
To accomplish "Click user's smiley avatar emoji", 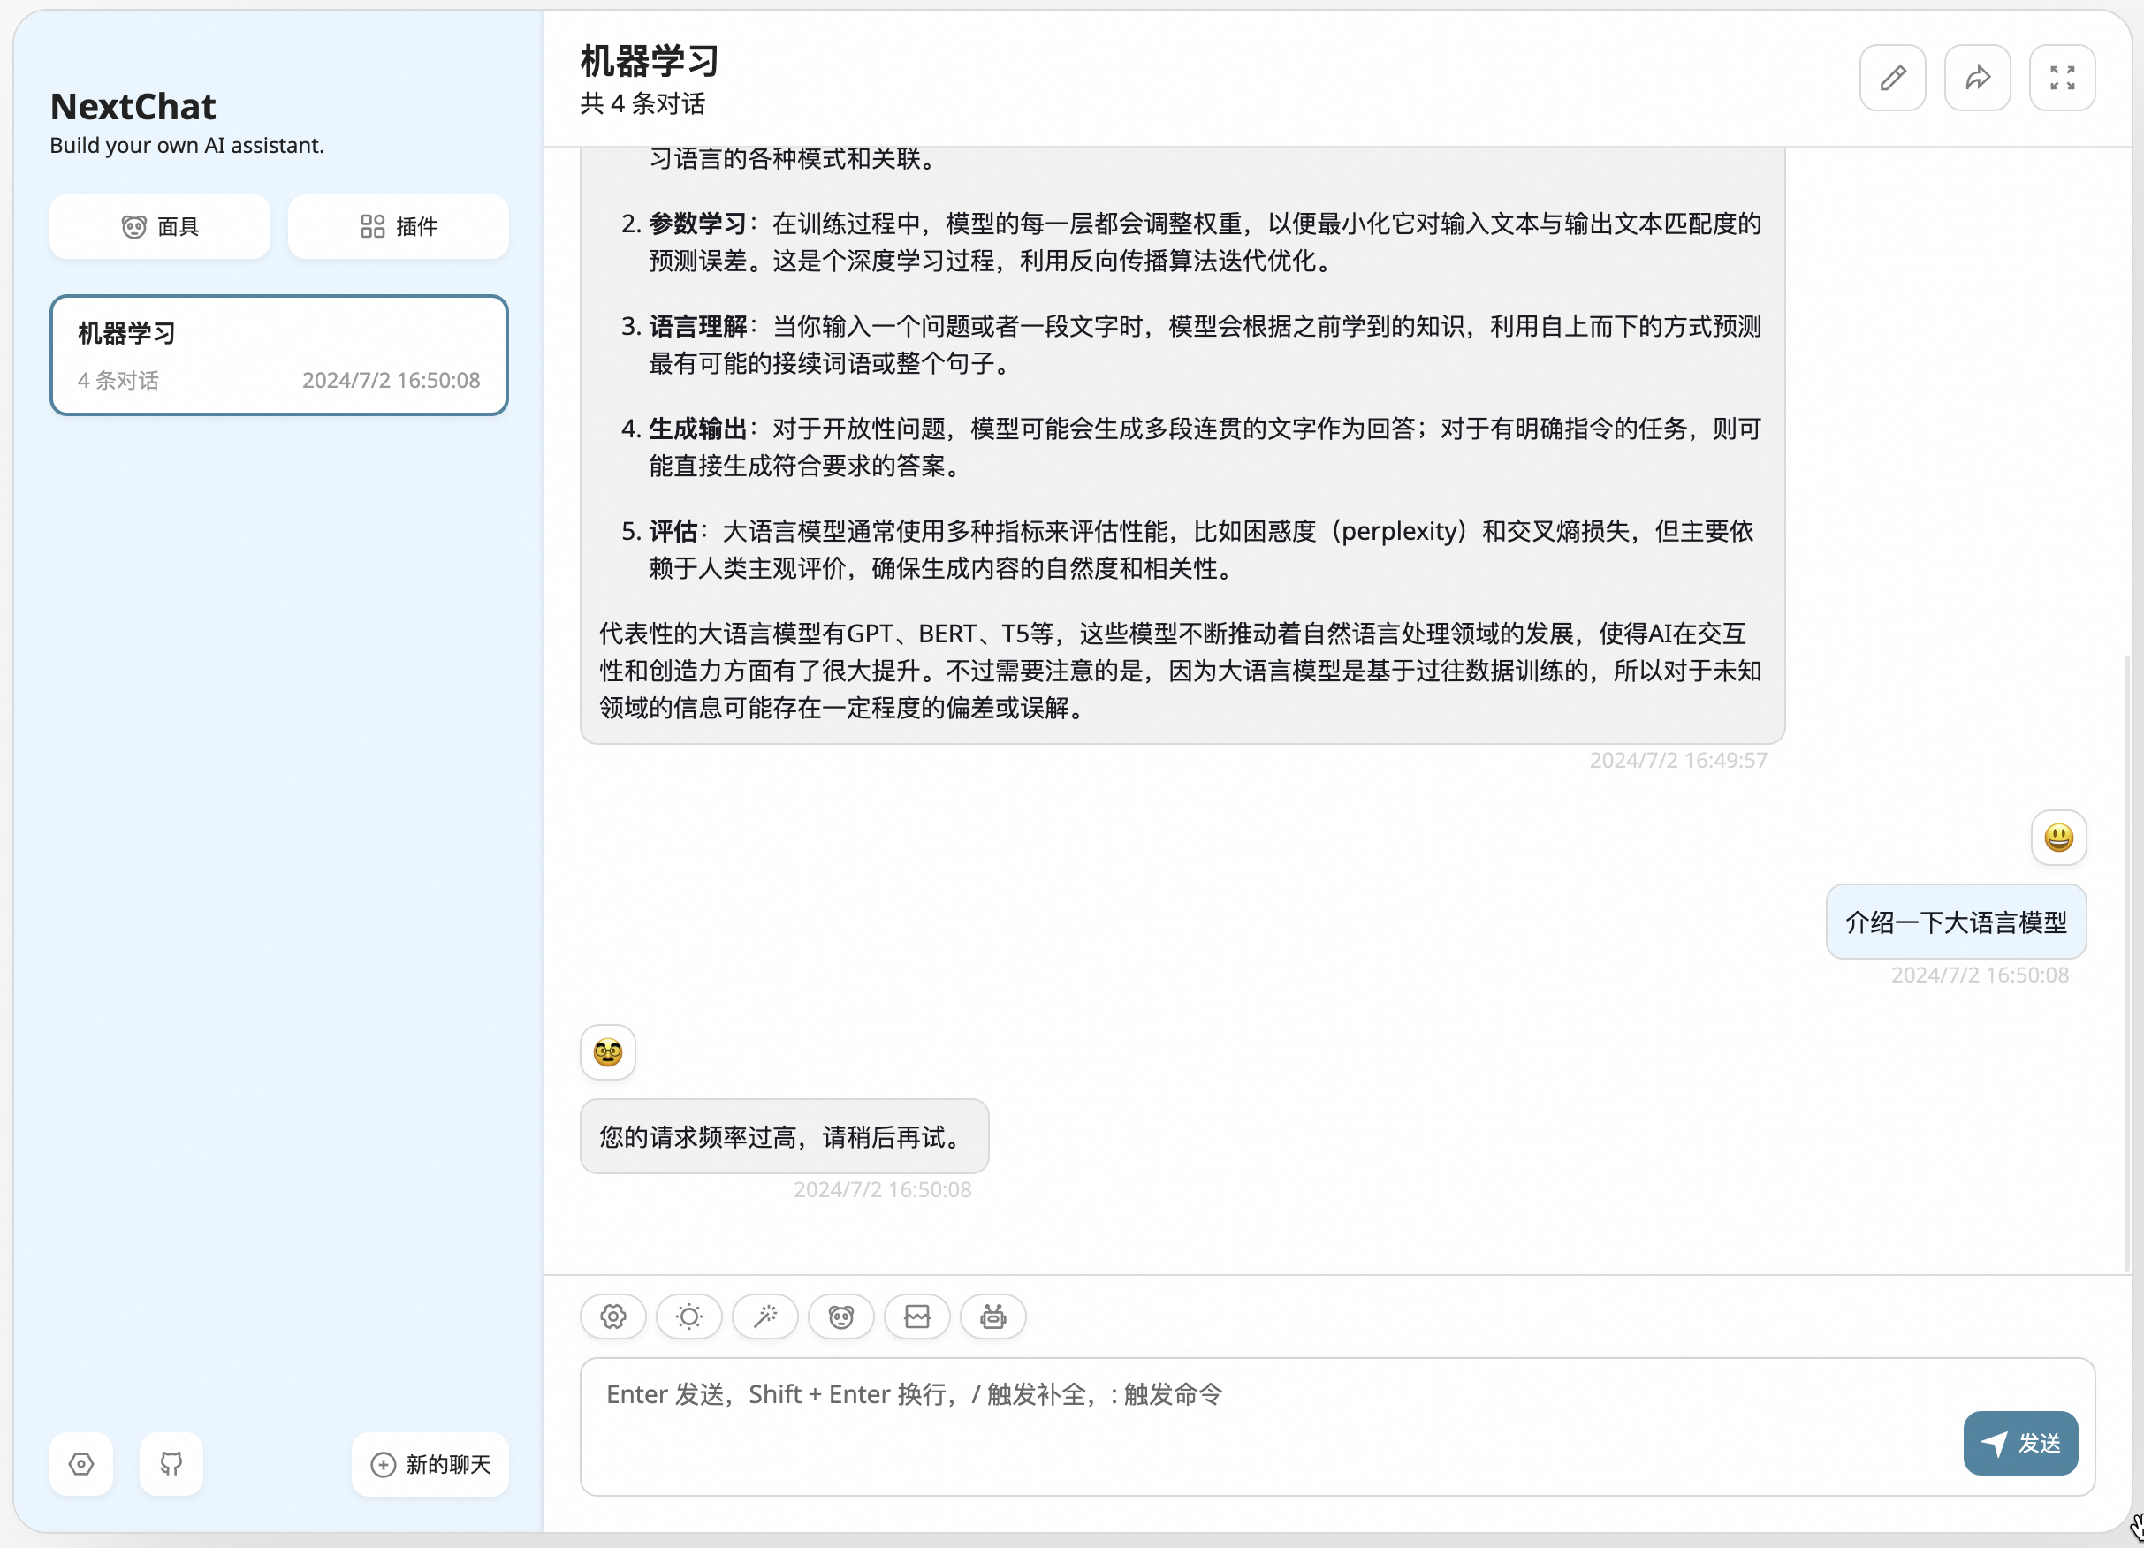I will click(x=2058, y=838).
